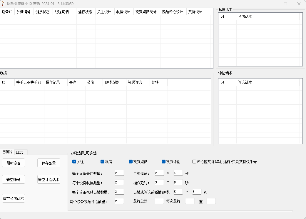Click the 每个设备关注数量 input field
The image size is (306, 219).
pos(119,173)
